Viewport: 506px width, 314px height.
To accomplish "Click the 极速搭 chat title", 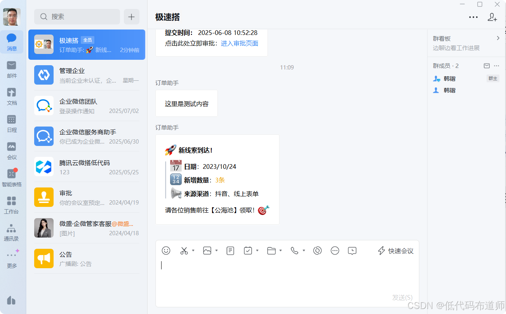I will (167, 17).
